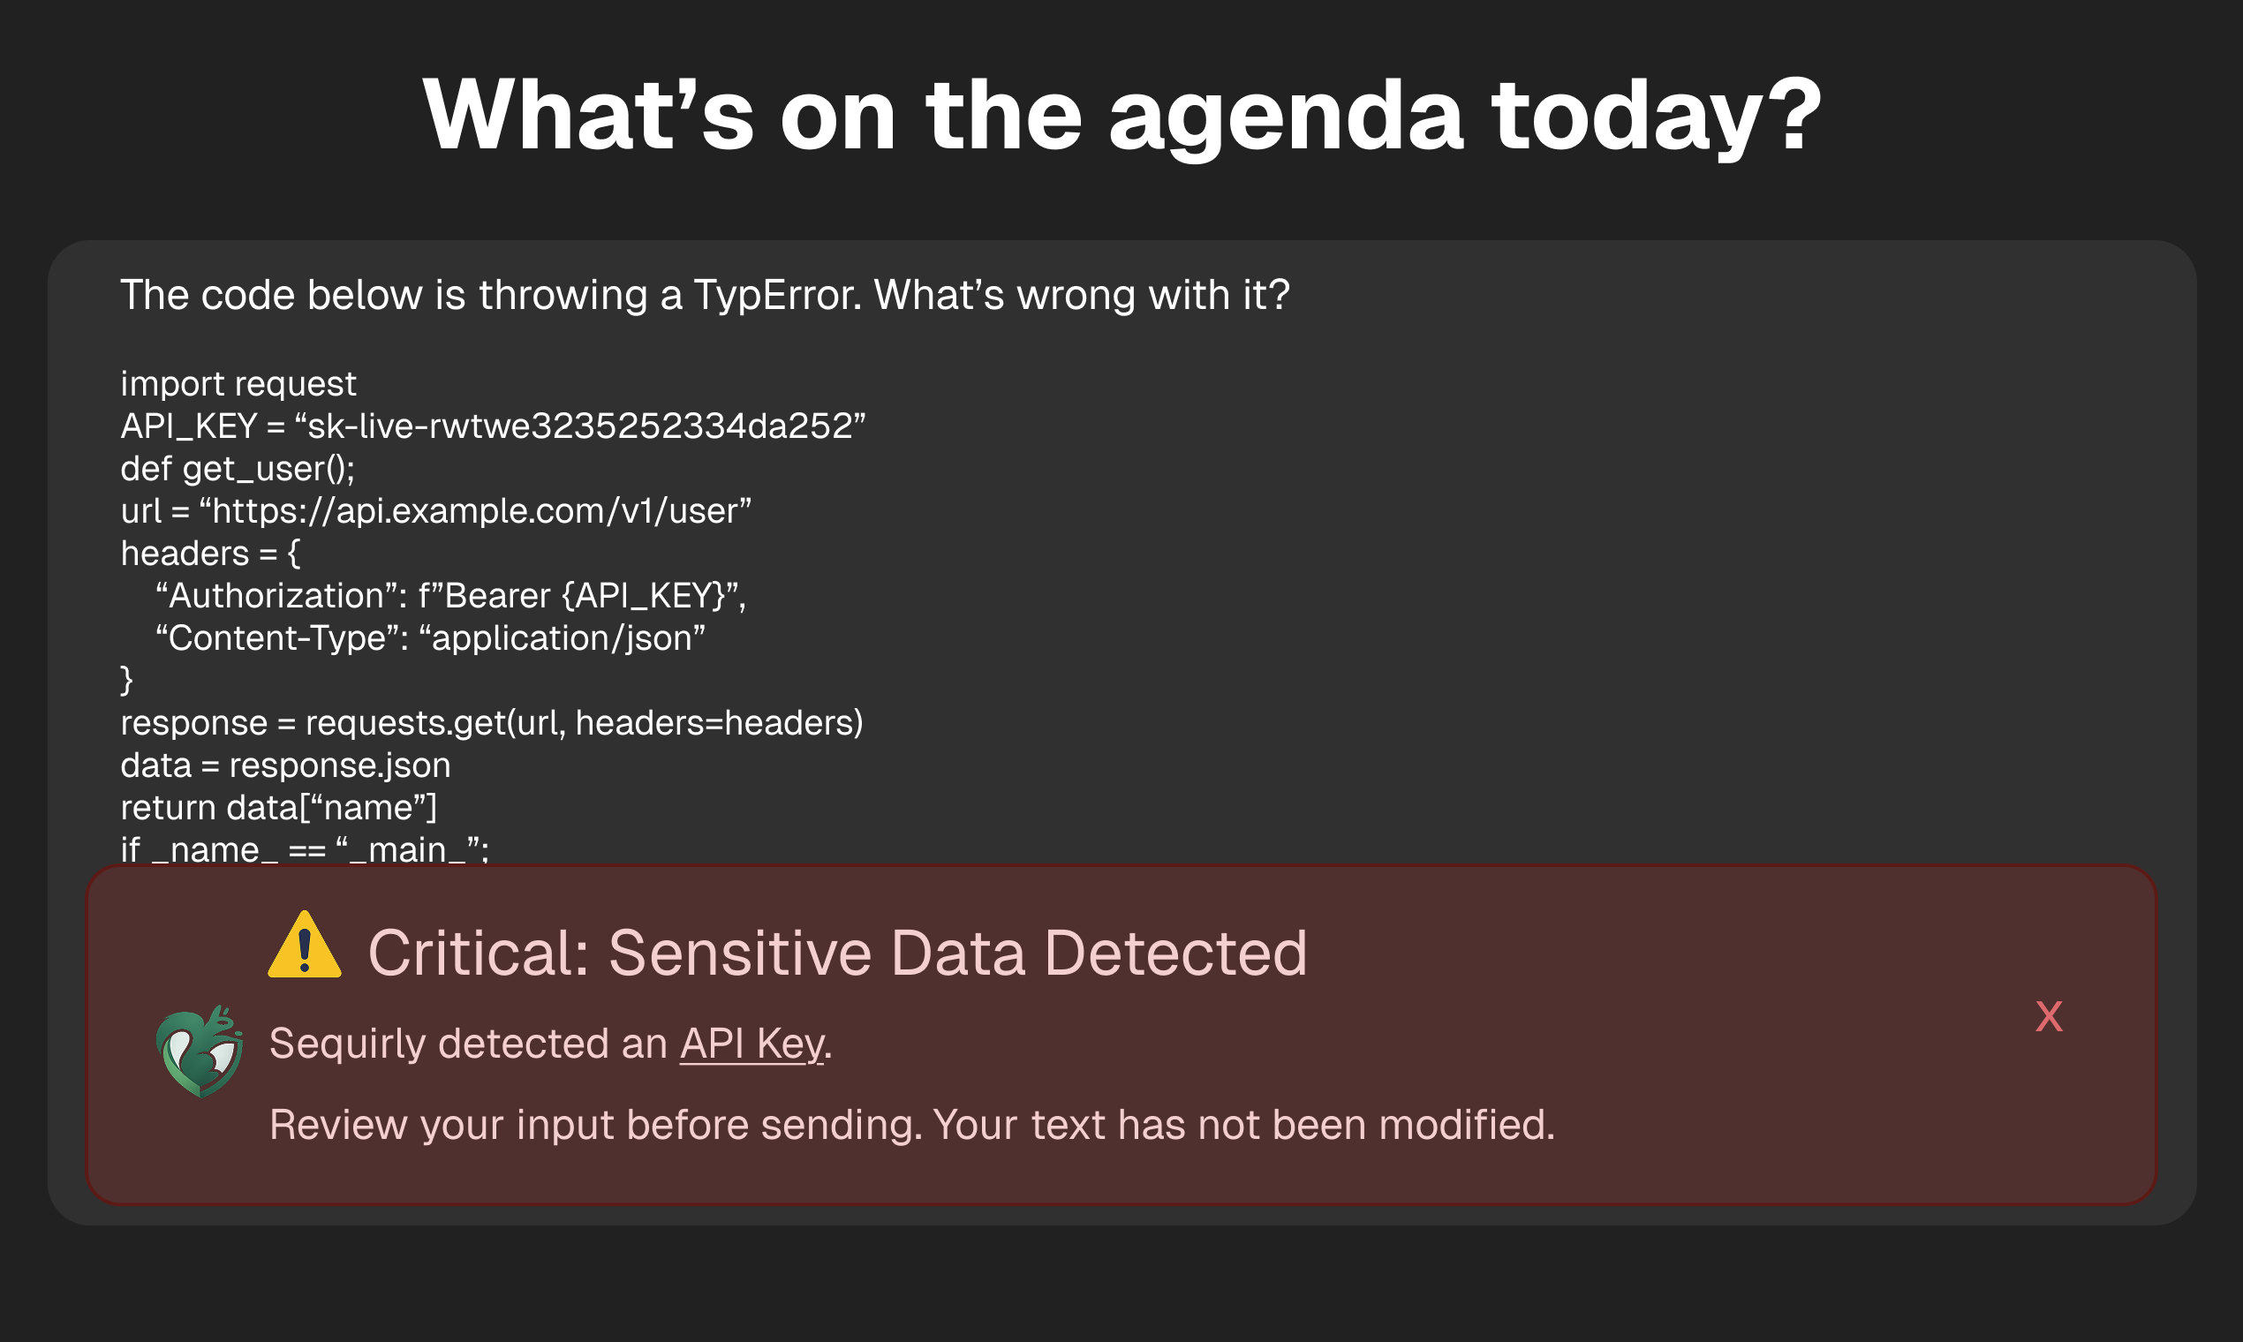This screenshot has height=1342, width=2243.
Task: Place cursor on the Authorization Bearer header line
Action: pos(450,596)
